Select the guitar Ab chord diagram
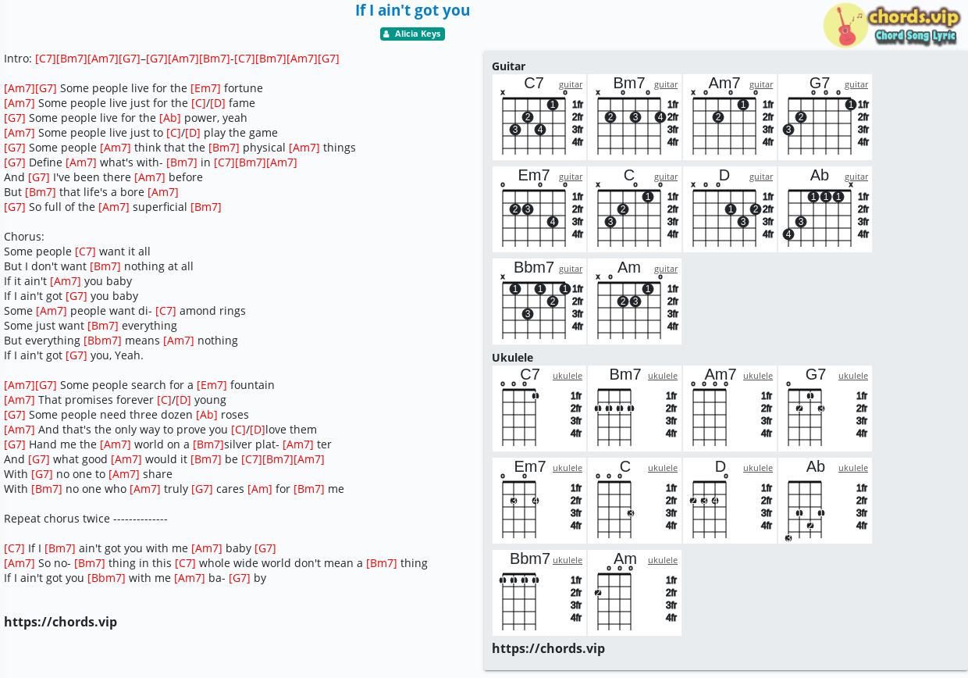This screenshot has height=678, width=968. click(x=825, y=209)
